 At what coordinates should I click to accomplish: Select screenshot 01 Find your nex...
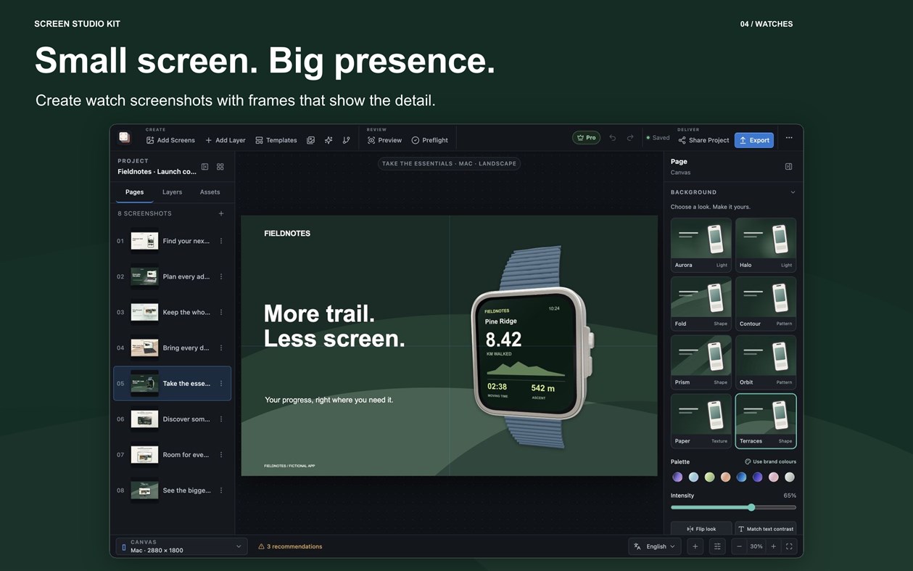coord(173,241)
